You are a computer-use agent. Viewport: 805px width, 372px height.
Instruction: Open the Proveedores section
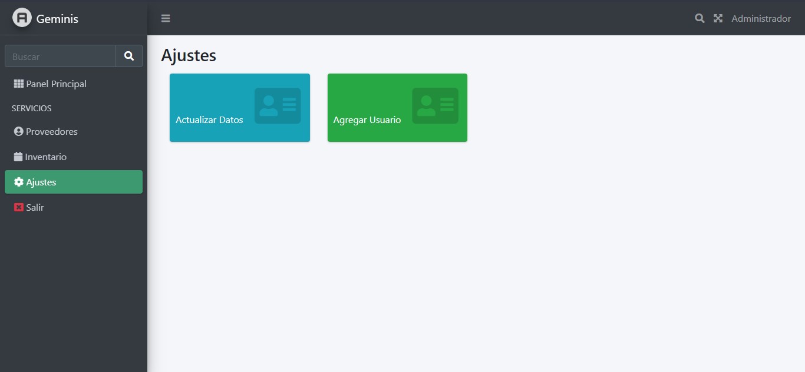coord(52,132)
